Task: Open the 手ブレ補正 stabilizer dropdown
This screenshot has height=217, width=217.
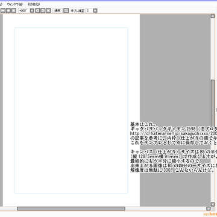Action: pos(95,11)
